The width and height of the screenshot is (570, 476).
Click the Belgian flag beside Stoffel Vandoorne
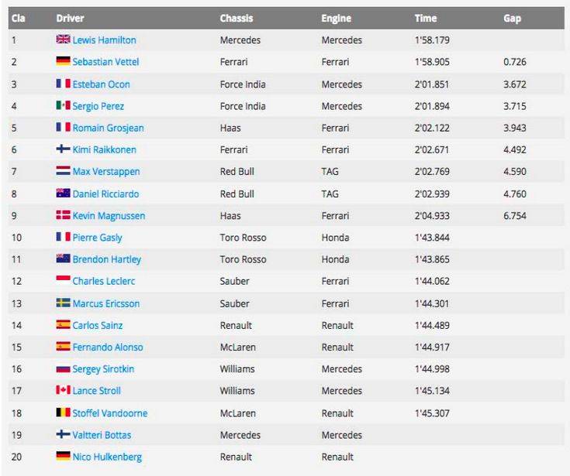pyautogui.click(x=64, y=413)
